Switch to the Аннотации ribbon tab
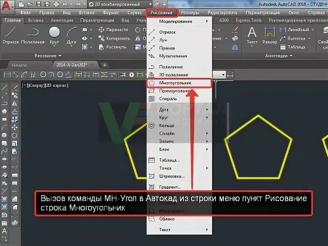The height and width of the screenshot is (246, 328). tap(62, 20)
